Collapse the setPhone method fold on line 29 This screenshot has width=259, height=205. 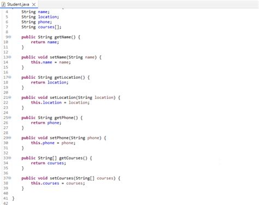click(x=10, y=138)
